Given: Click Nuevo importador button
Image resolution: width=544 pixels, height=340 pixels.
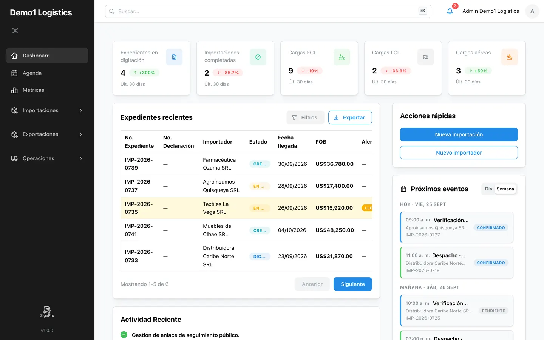Looking at the screenshot, I should click(x=459, y=153).
